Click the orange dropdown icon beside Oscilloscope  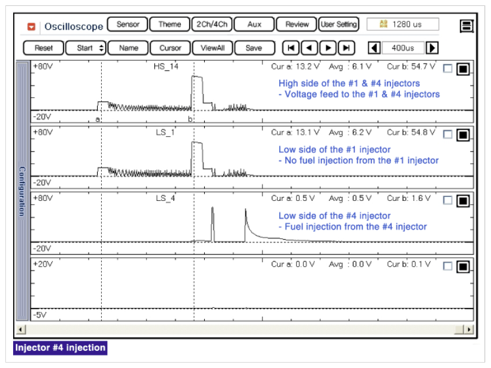(32, 27)
